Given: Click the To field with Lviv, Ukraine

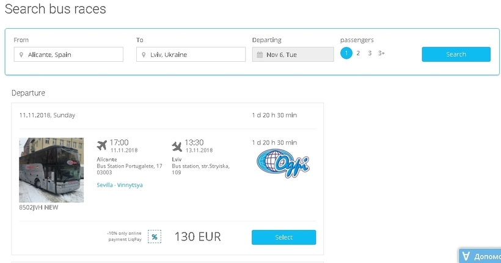Looking at the screenshot, I should 191,54.
